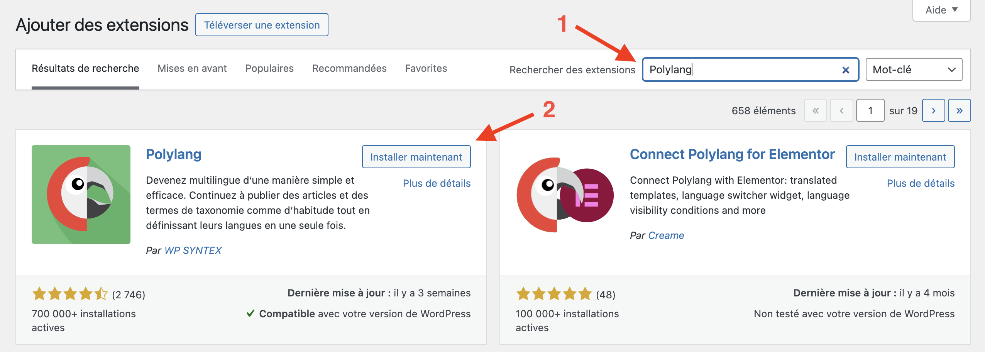
Task: Click the Connect Polylang for Elementor logo
Action: click(x=565, y=195)
